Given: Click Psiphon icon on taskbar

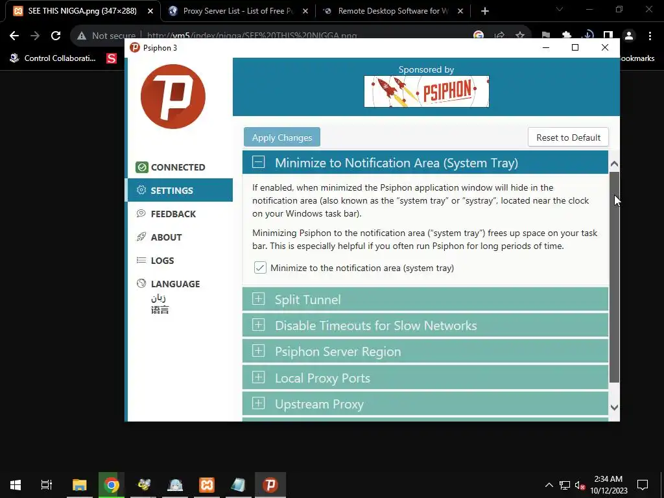Looking at the screenshot, I should tap(270, 485).
